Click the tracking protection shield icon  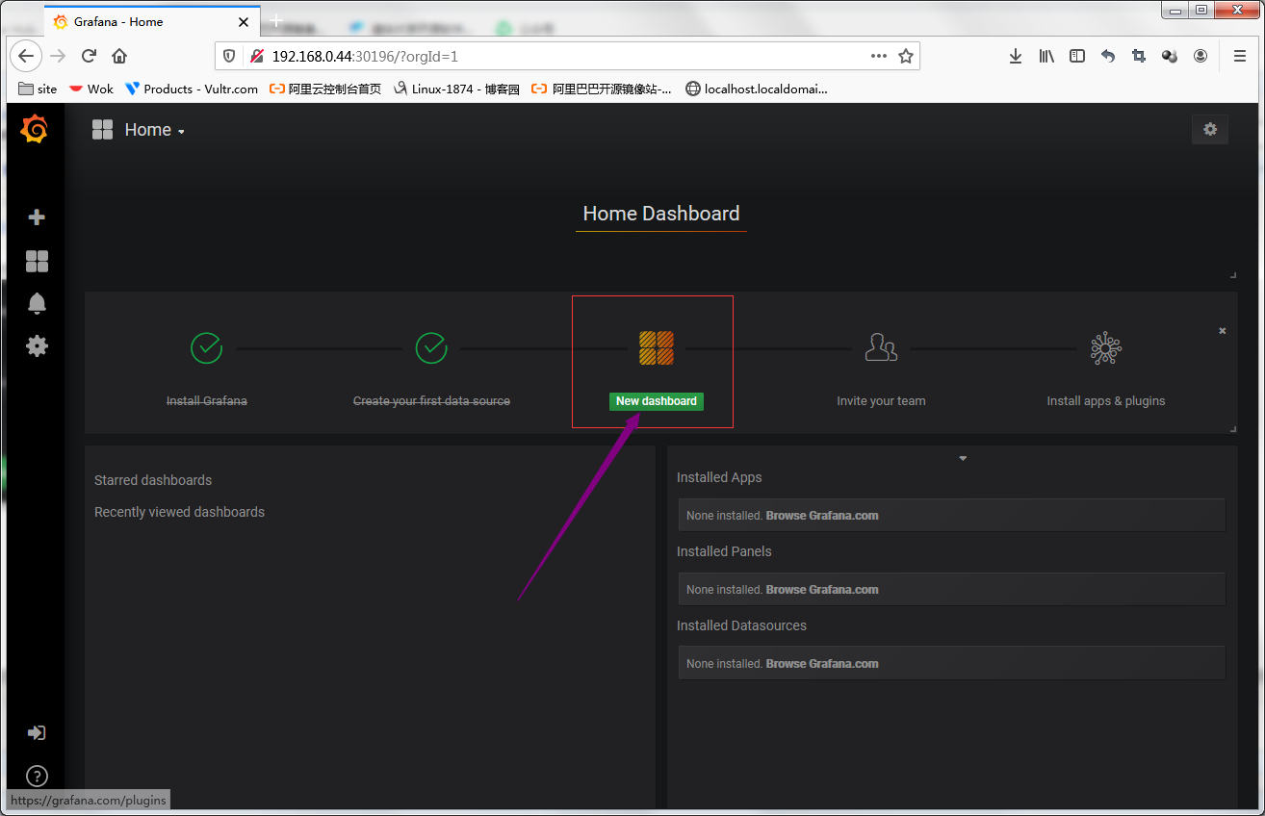pos(229,56)
